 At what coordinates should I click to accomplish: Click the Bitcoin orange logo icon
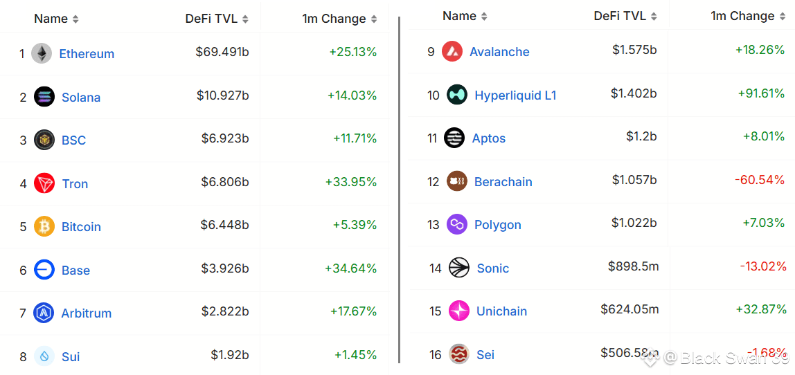(44, 226)
